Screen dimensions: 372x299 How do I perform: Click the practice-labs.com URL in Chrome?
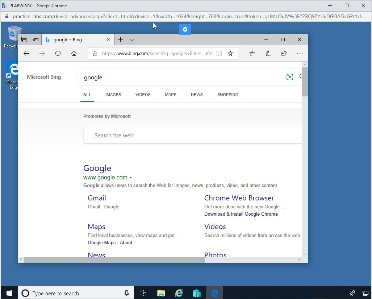(x=188, y=16)
